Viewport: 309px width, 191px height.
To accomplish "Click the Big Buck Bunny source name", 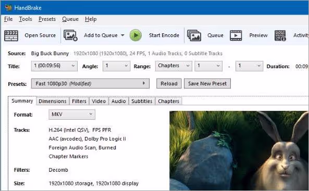I will (x=50, y=54).
